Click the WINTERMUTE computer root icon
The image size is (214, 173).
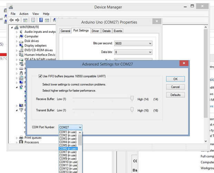(16, 27)
